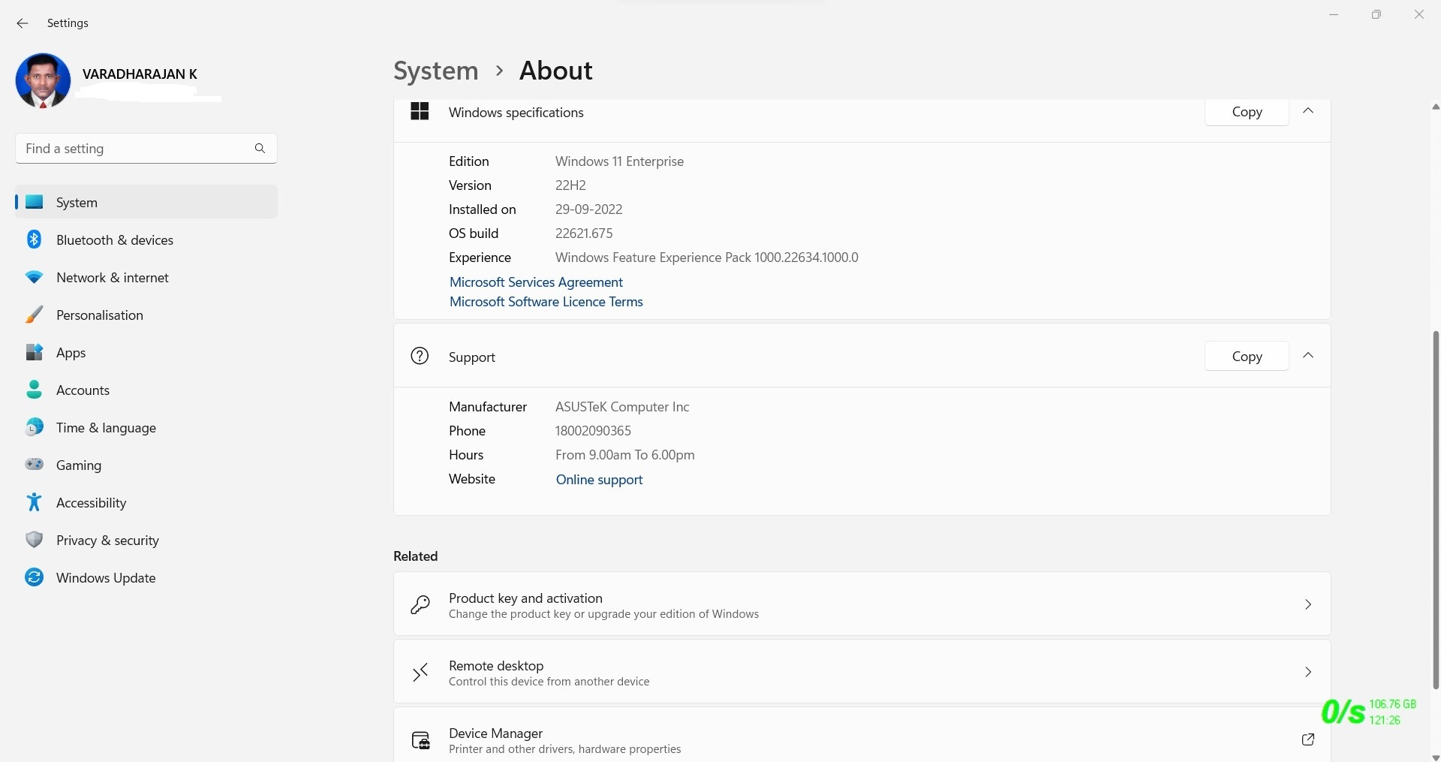Open Accounts settings page
The height and width of the screenshot is (762, 1441).
click(146, 390)
